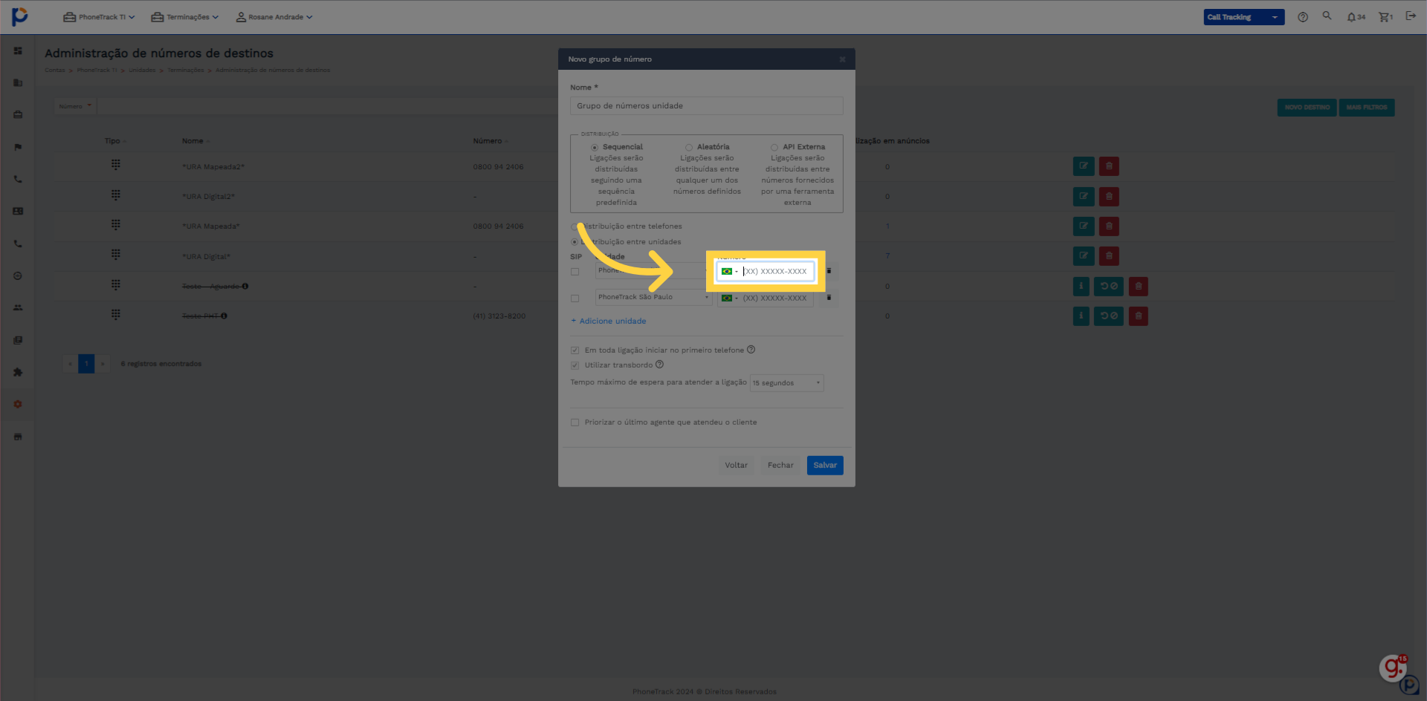Toggle Em toda ligação iniciar no primeiro telefone
Image resolution: width=1427 pixels, height=701 pixels.
[575, 350]
